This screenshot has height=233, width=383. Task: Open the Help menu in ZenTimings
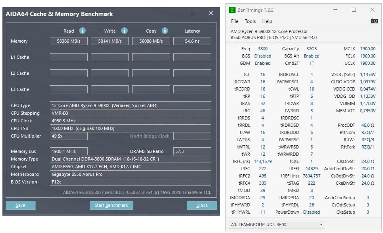[x=267, y=21]
